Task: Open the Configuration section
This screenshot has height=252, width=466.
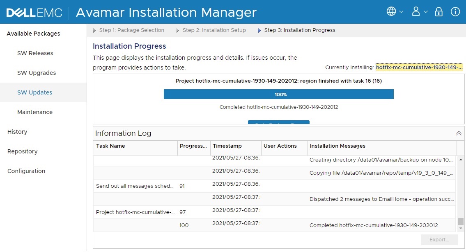Action: click(x=26, y=171)
